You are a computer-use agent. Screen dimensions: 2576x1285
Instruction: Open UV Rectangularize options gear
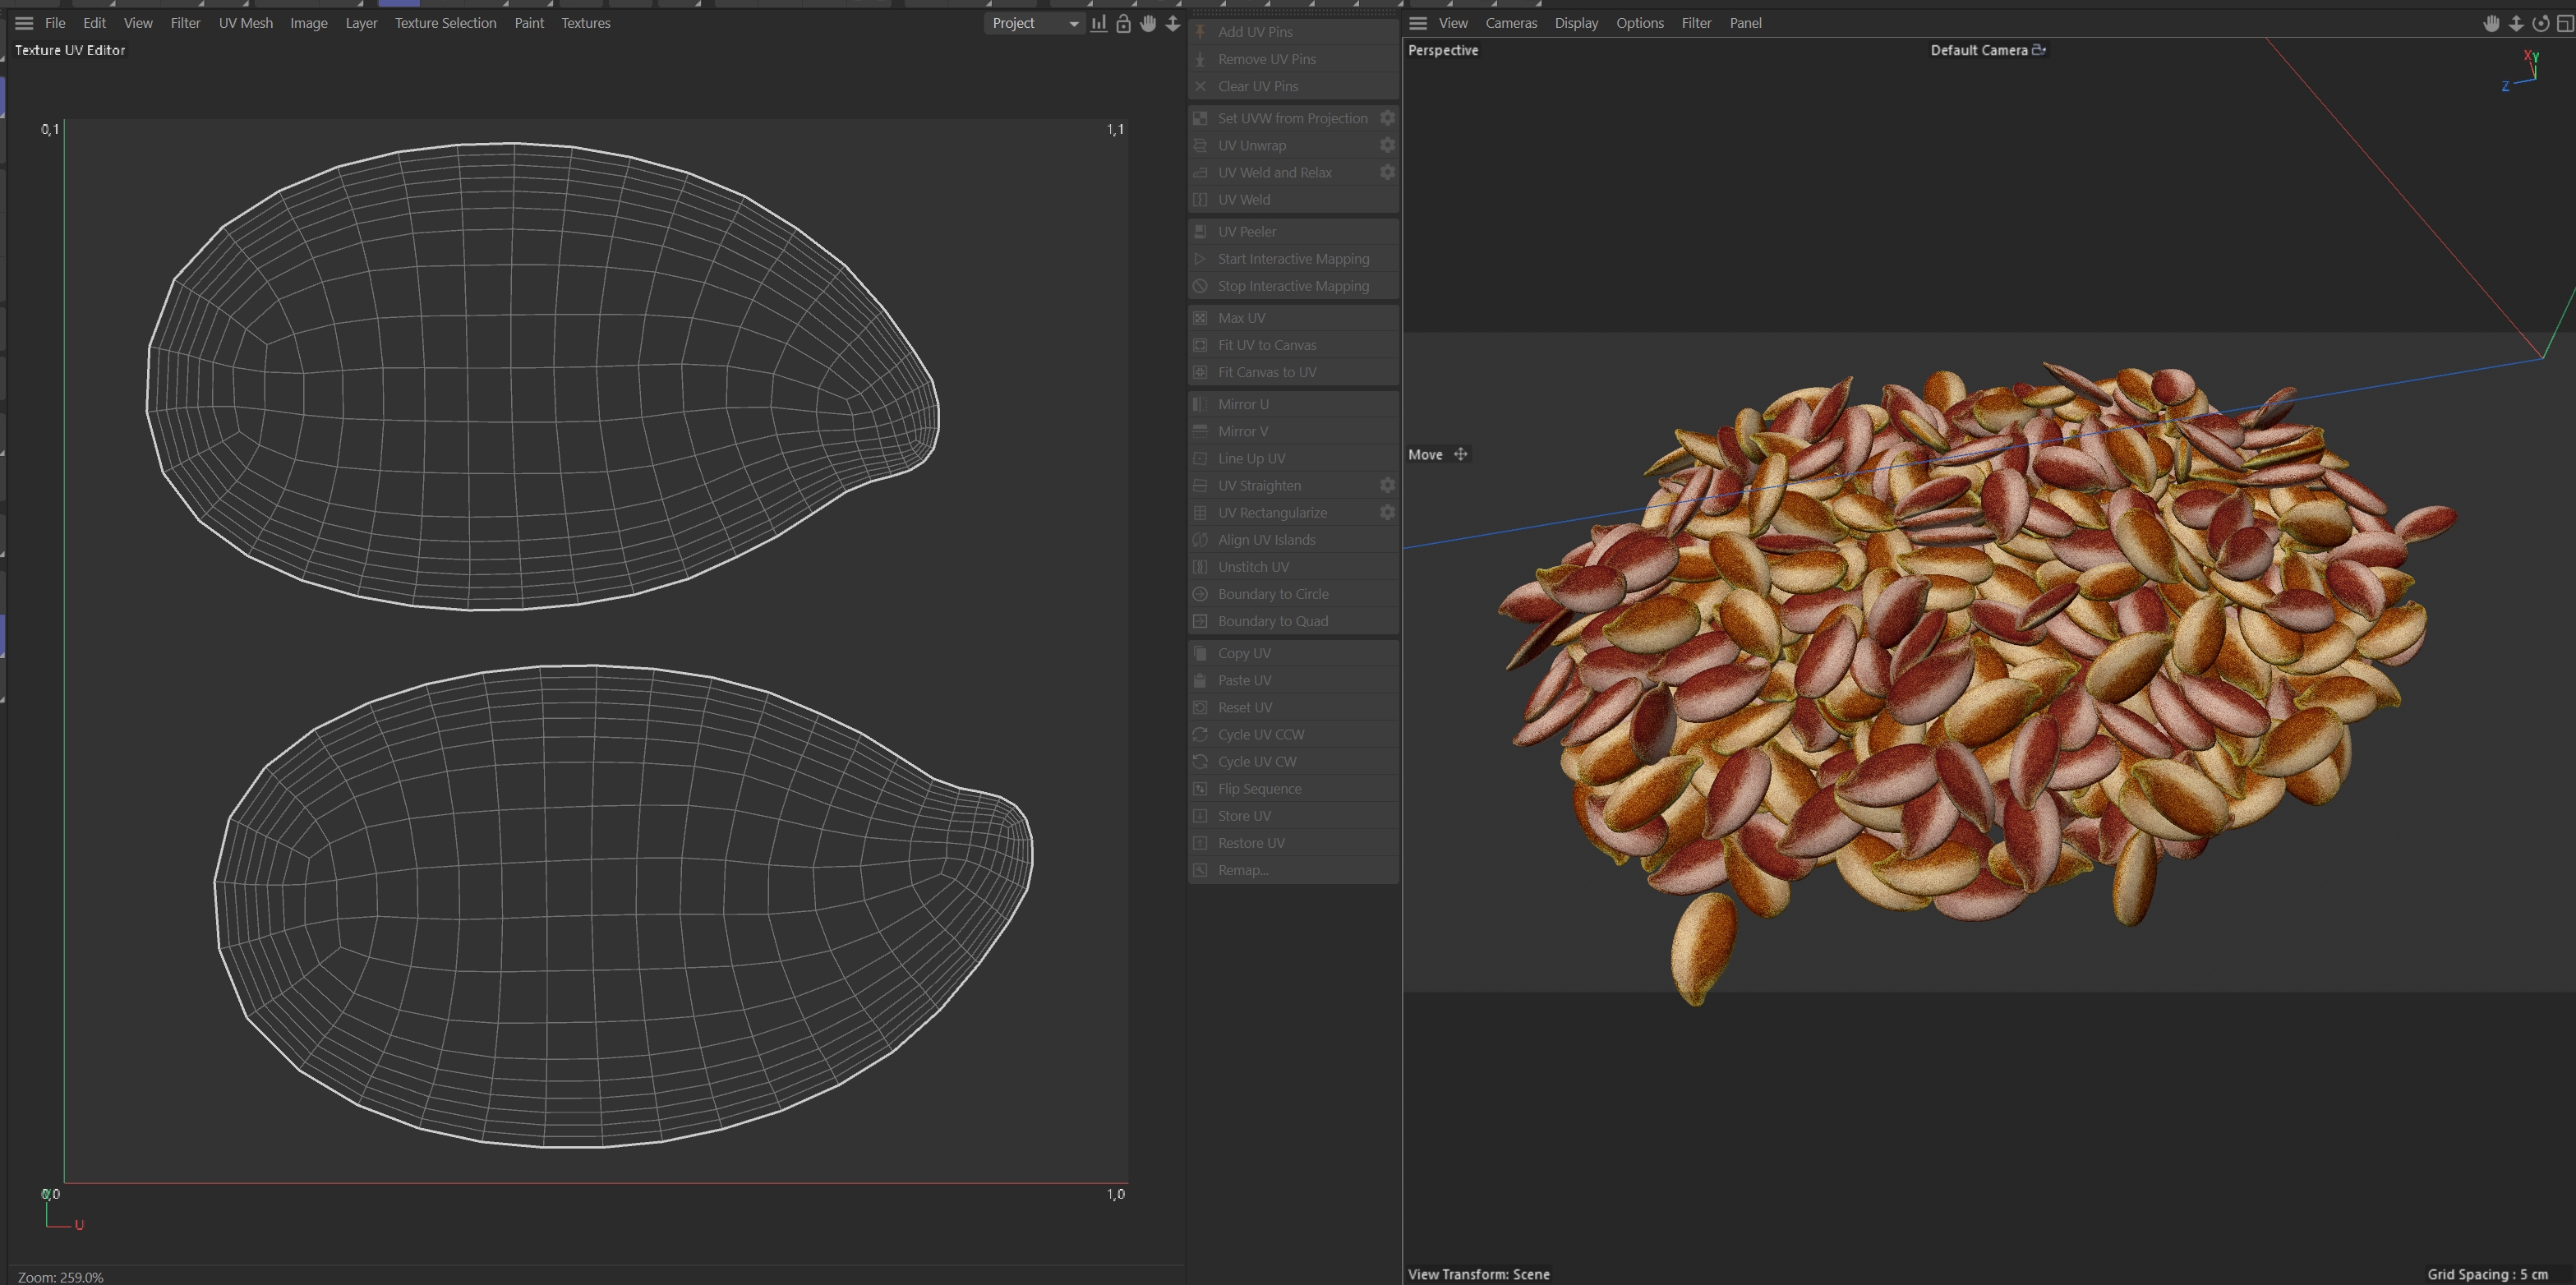[1387, 512]
